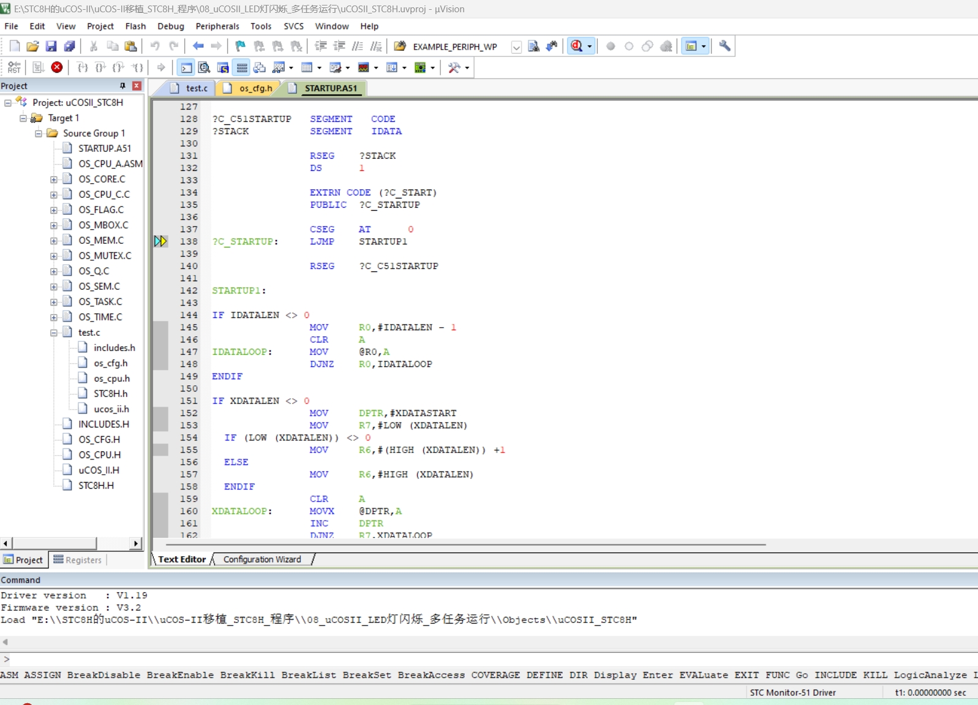Click 'STC Monitor-51 Driver' in the status bar
The height and width of the screenshot is (705, 978).
792,693
